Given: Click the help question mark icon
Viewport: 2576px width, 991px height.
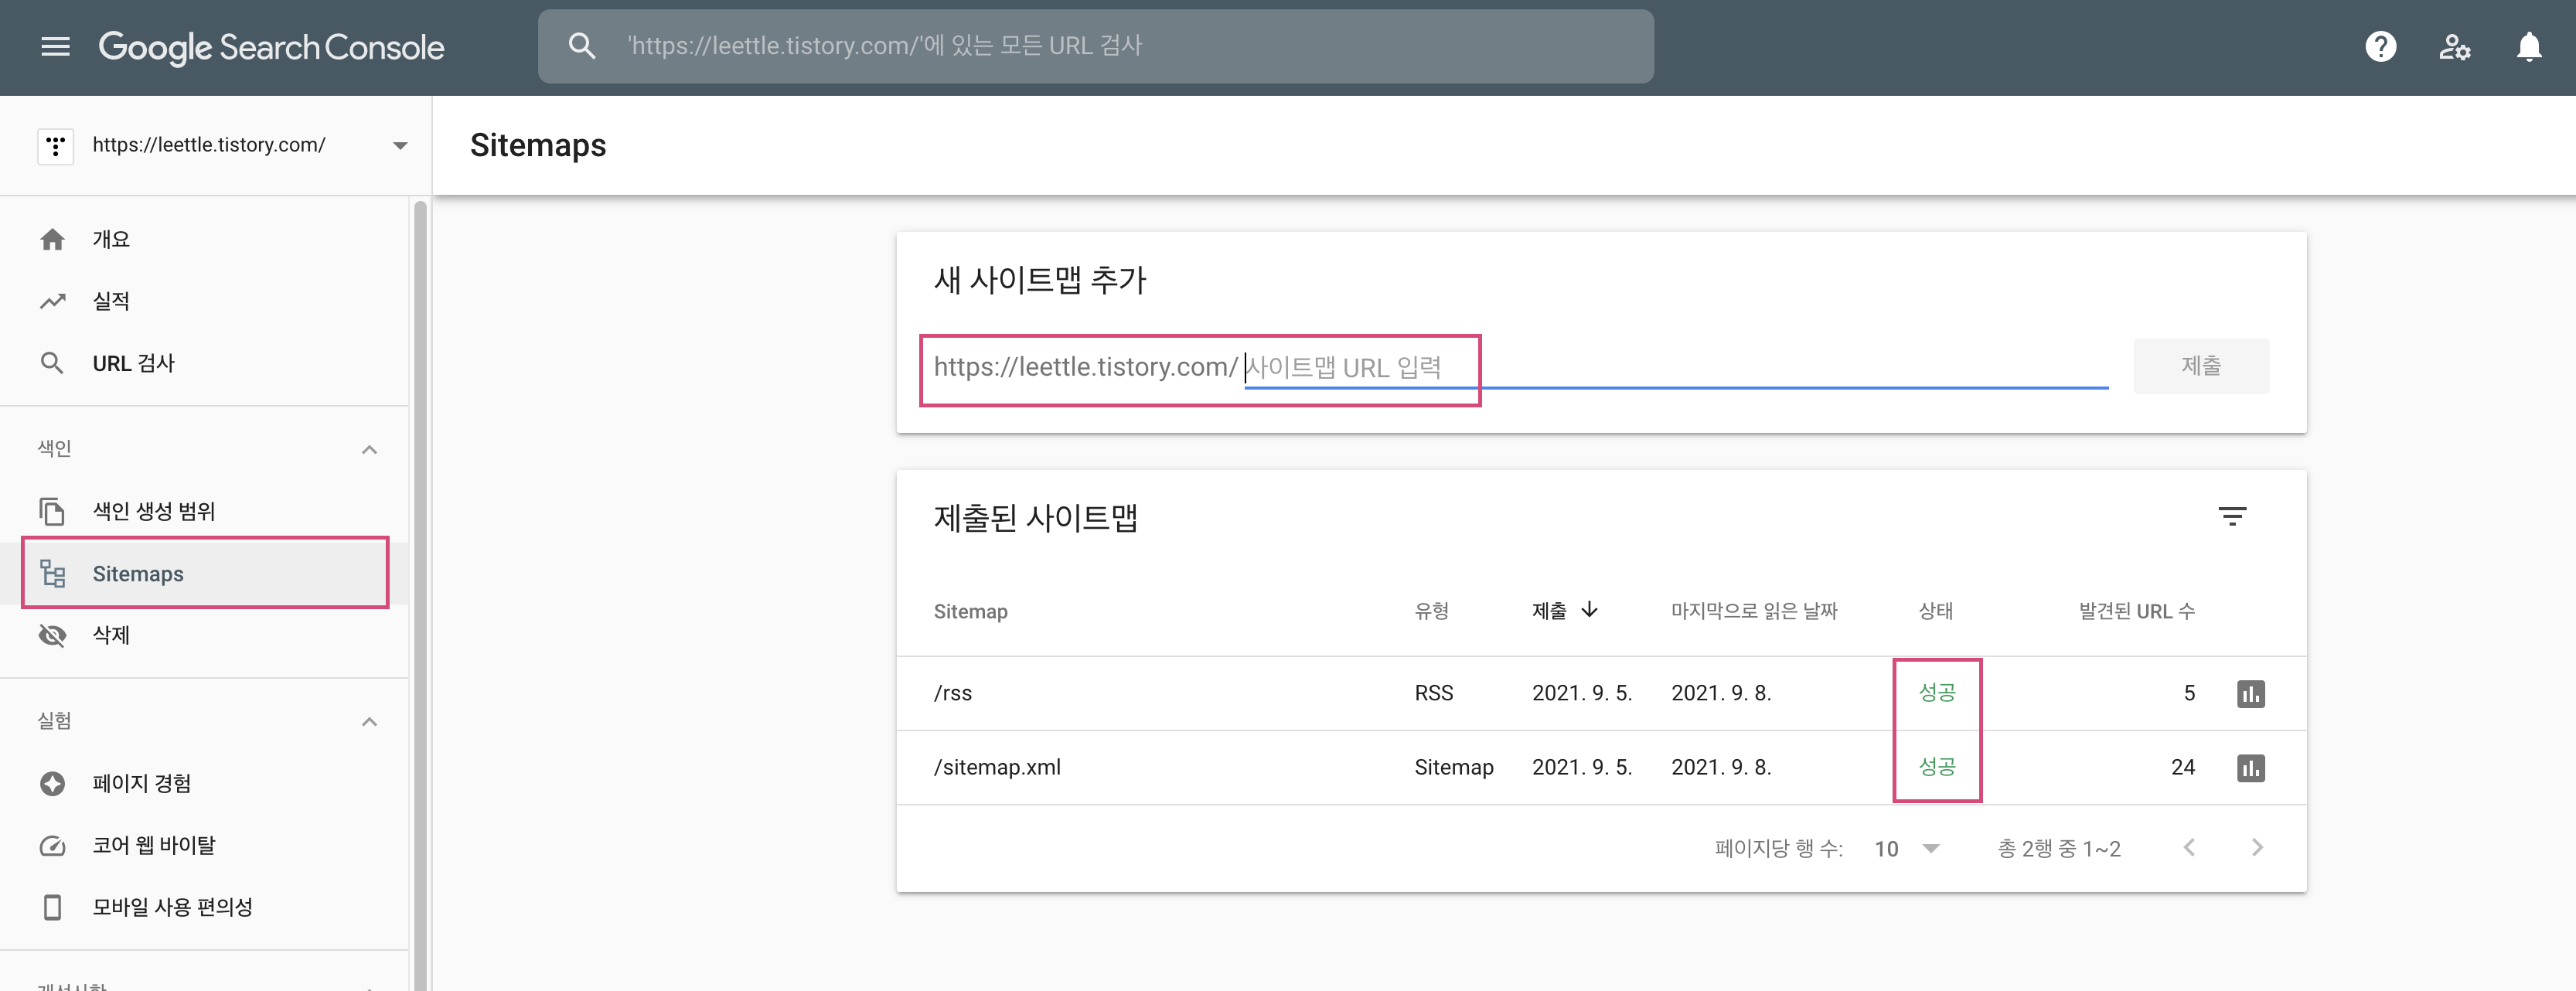Looking at the screenshot, I should coord(2380,46).
